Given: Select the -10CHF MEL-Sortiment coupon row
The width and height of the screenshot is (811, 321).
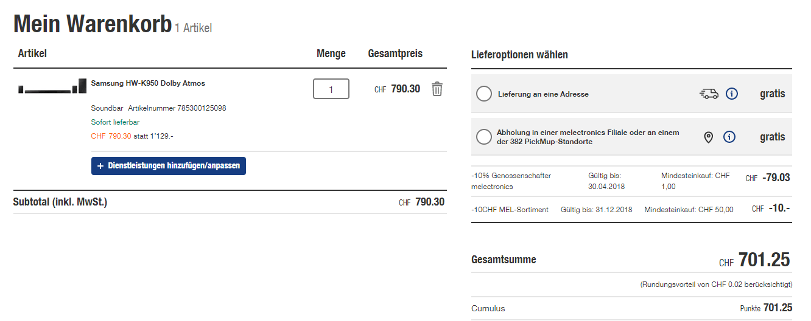Looking at the screenshot, I should pos(631,209).
